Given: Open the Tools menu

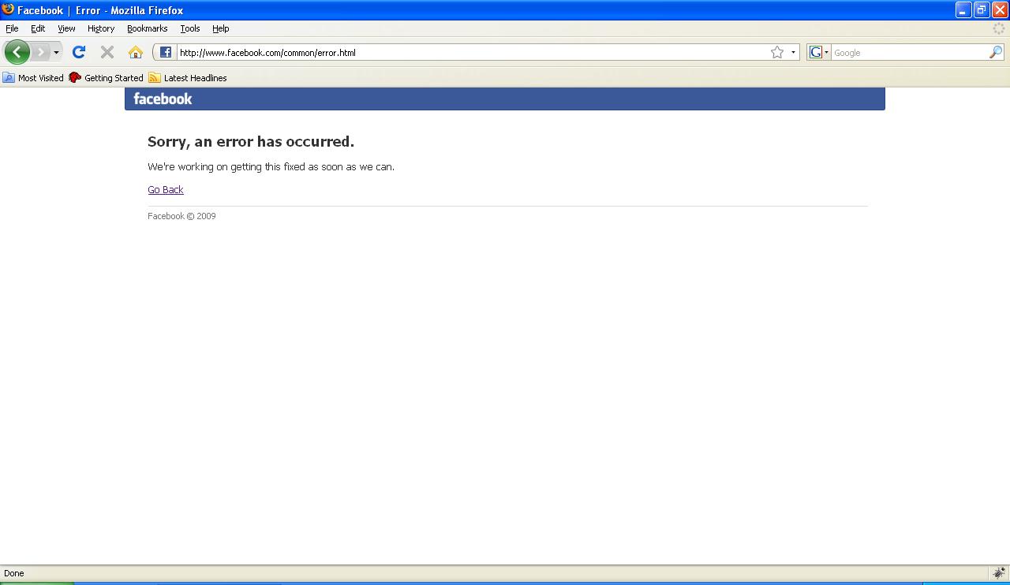Looking at the screenshot, I should point(190,28).
